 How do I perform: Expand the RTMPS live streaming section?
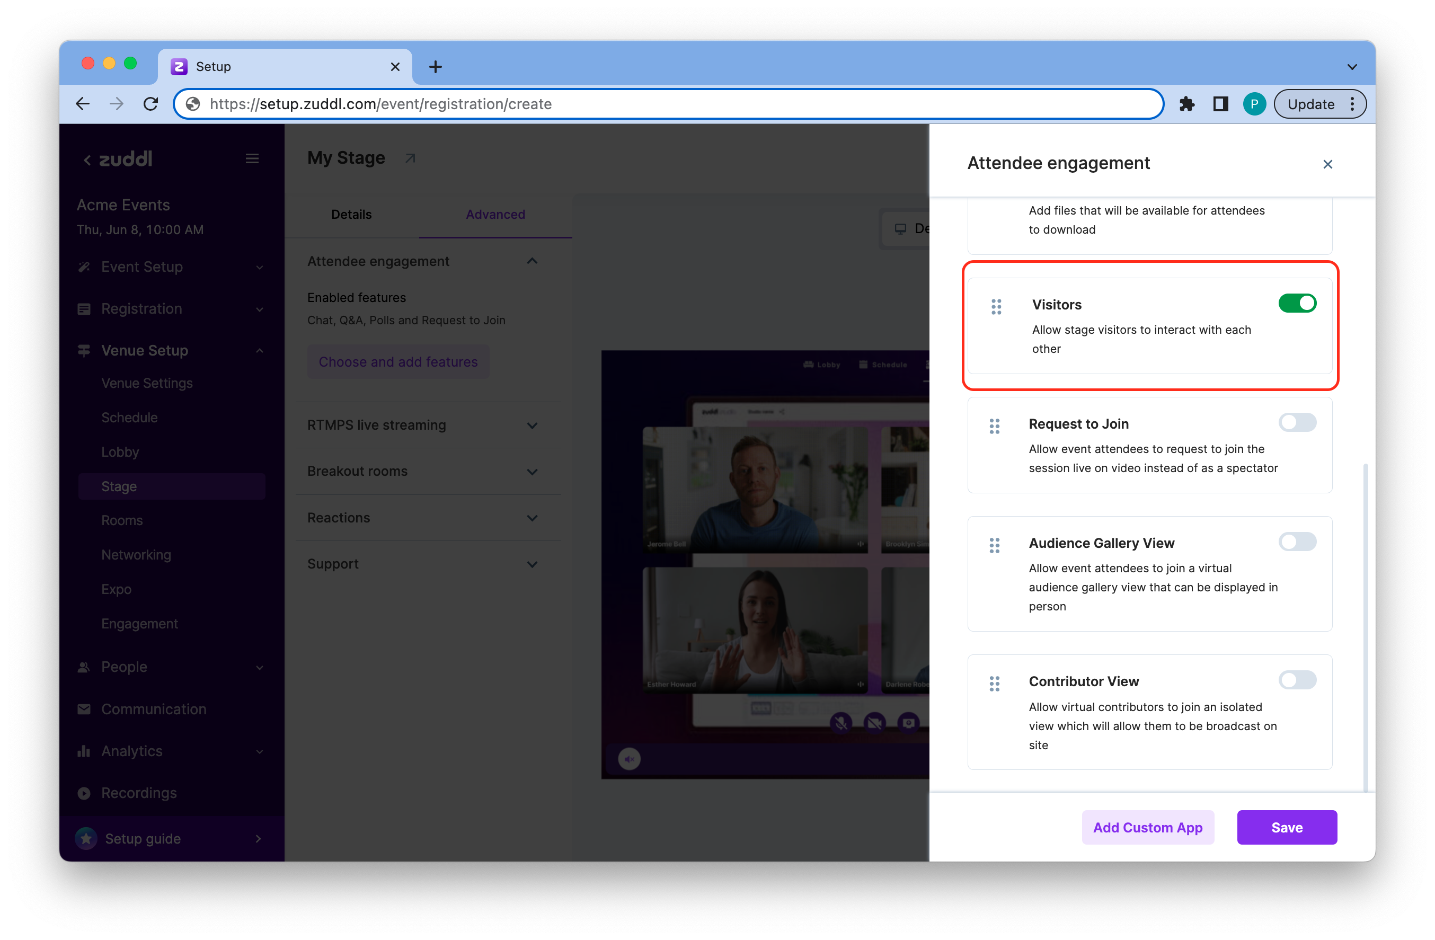coord(532,425)
